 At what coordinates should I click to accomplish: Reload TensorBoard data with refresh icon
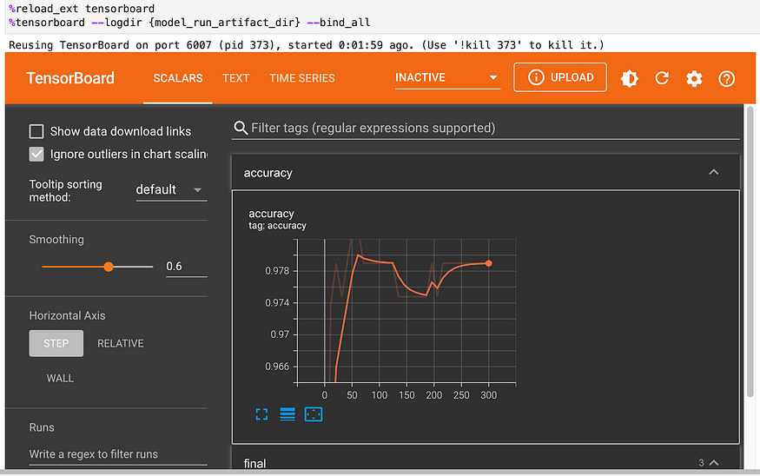pyautogui.click(x=662, y=78)
